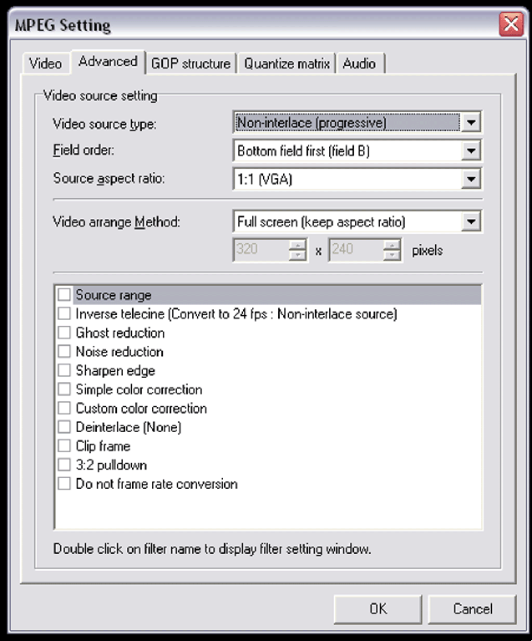Viewport: 532px width, 641px height.
Task: Select the Simple color correction filter name
Action: 139,389
